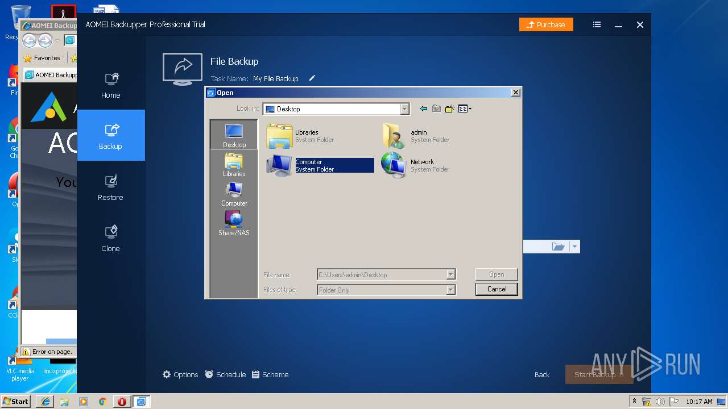728x409 pixels.
Task: Go back with the Open dialog arrow
Action: click(x=423, y=108)
